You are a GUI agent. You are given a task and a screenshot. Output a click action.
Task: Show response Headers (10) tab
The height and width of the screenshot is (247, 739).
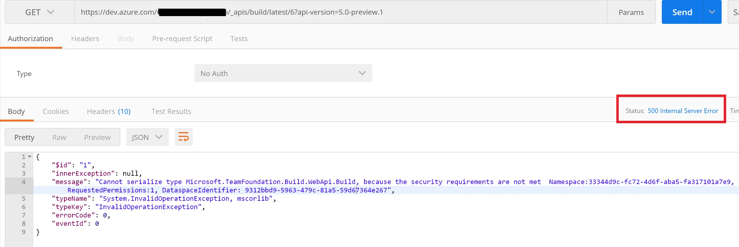click(x=109, y=112)
